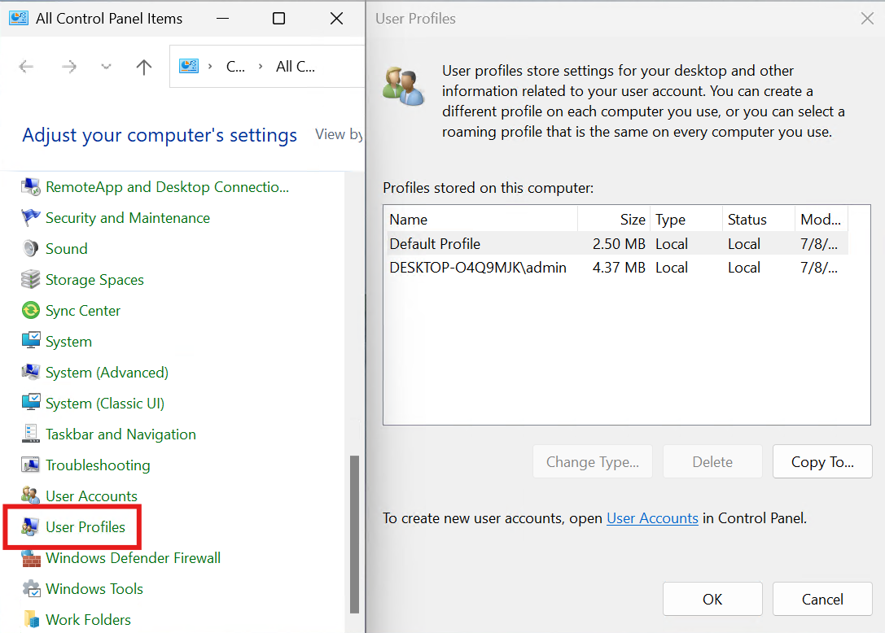The height and width of the screenshot is (633, 885).
Task: Sort profiles by Type column header
Action: (686, 219)
